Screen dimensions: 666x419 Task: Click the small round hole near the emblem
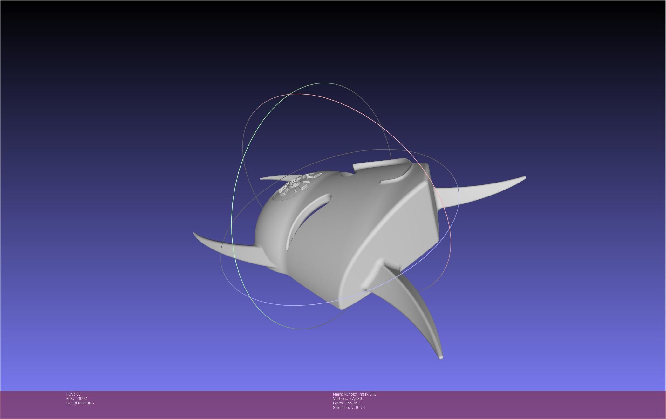coord(346,174)
